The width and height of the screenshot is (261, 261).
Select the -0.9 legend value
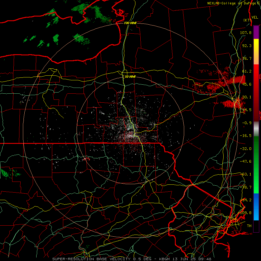click(x=247, y=123)
